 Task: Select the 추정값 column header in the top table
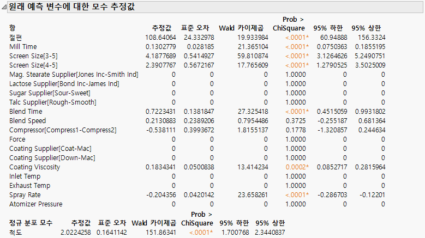pos(161,28)
